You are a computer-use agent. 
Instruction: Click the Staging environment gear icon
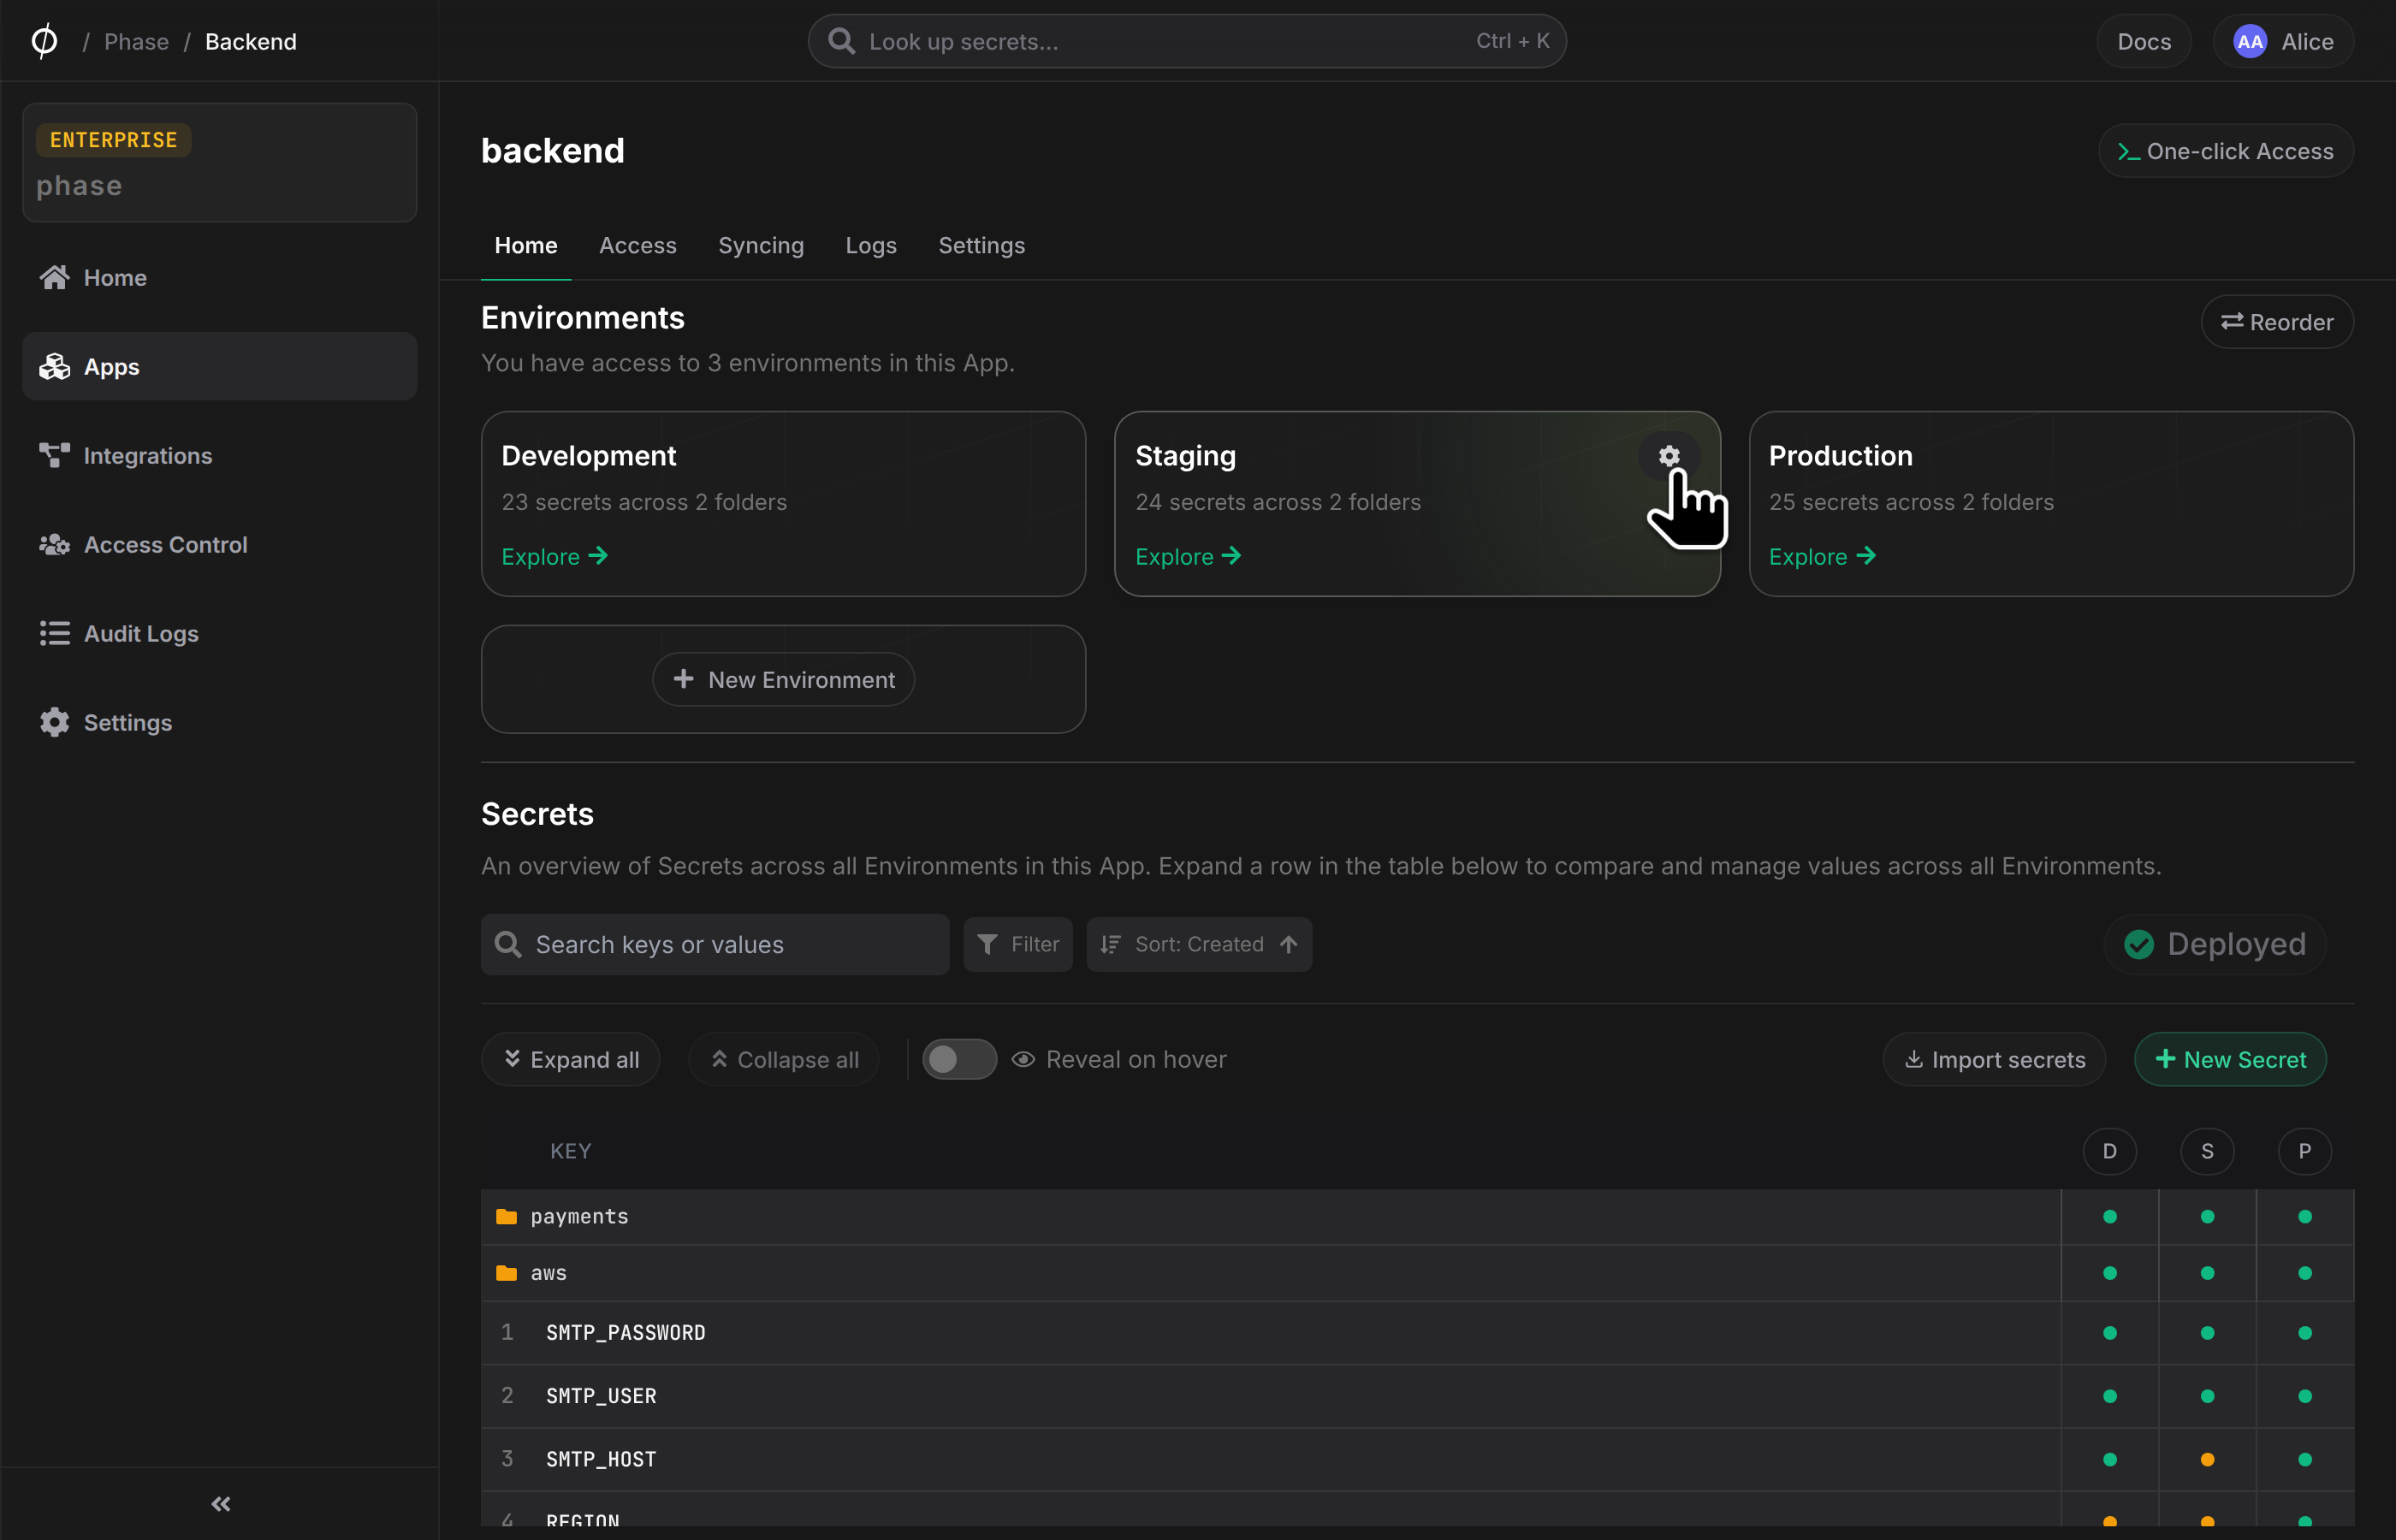pos(1669,456)
